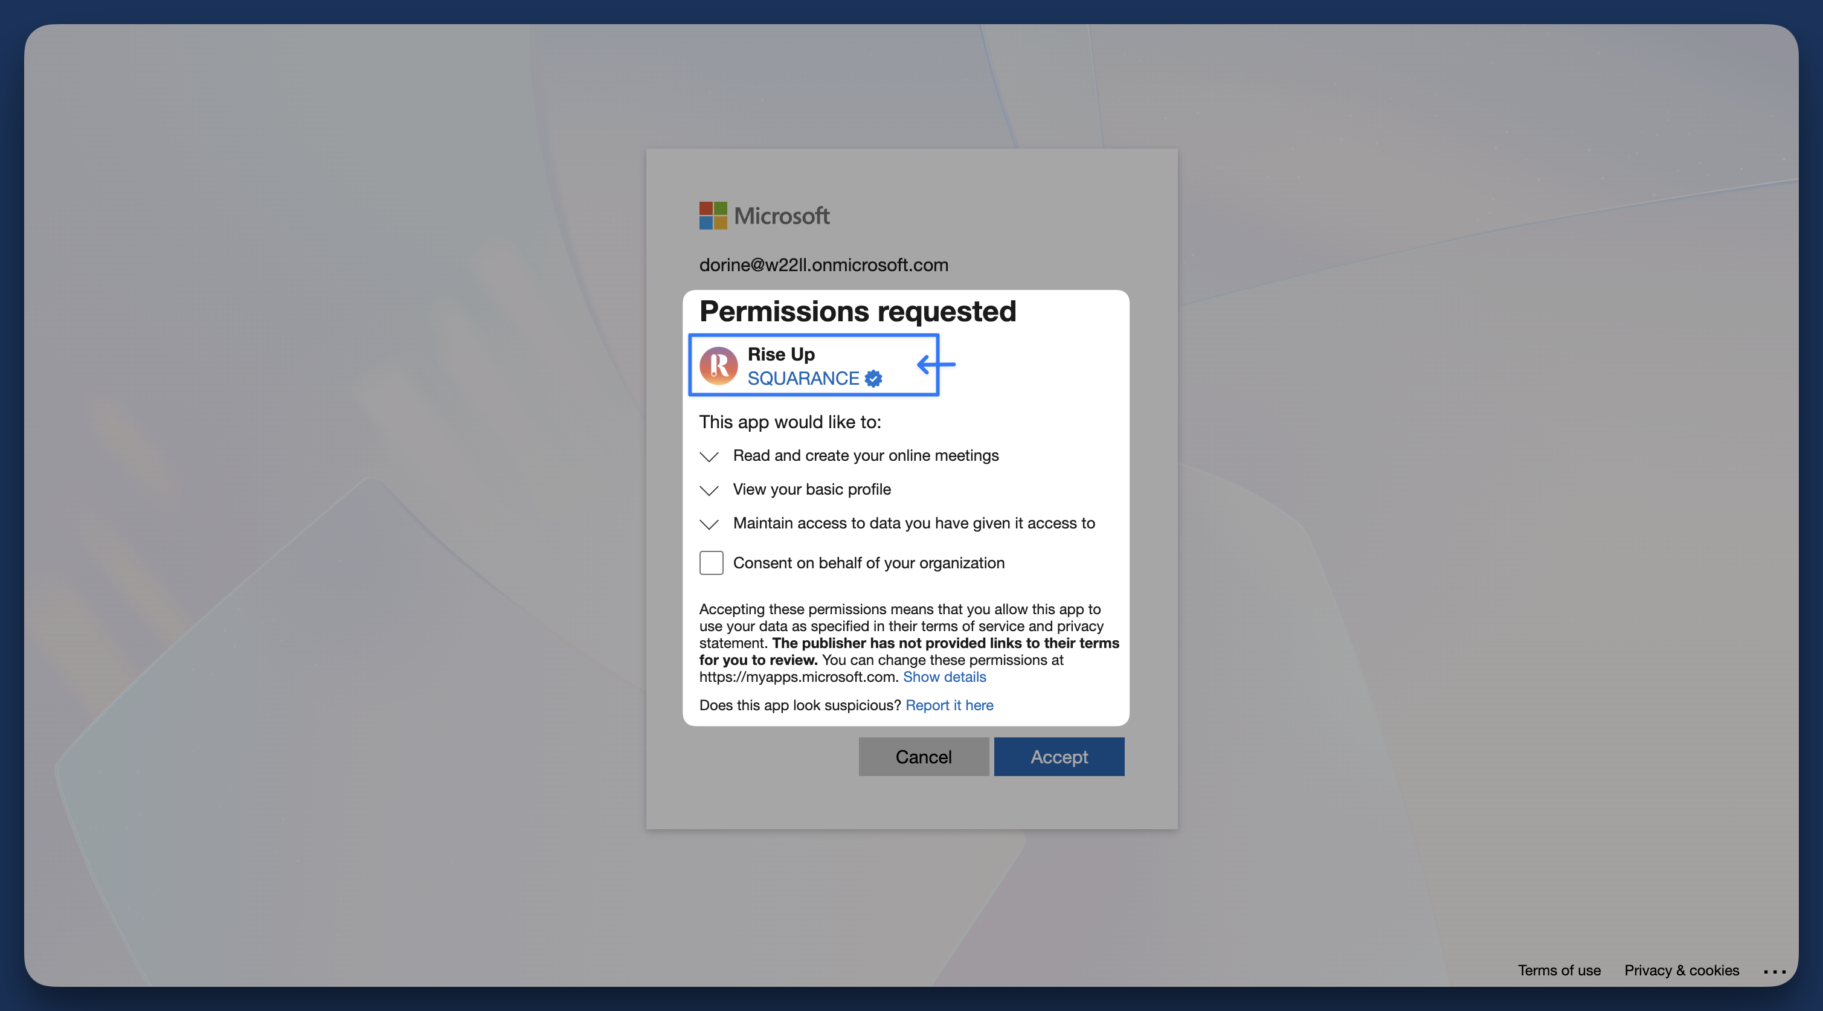Open Show details link
This screenshot has width=1823, height=1011.
point(944,676)
